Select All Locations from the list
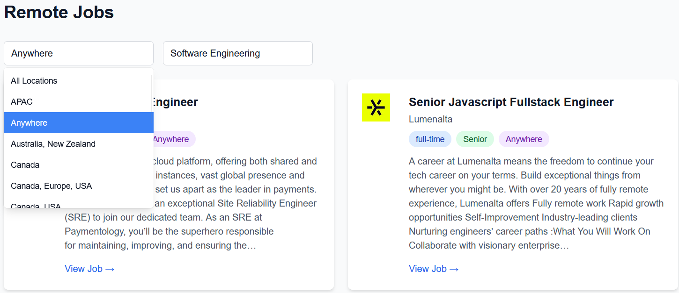 34,81
